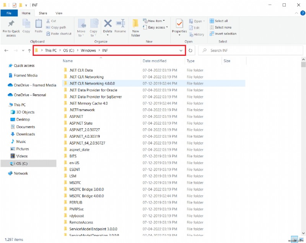Image resolution: width=306 pixels, height=243 pixels.
Task: Click the vertical scrollbar up arrow
Action: point(303,59)
